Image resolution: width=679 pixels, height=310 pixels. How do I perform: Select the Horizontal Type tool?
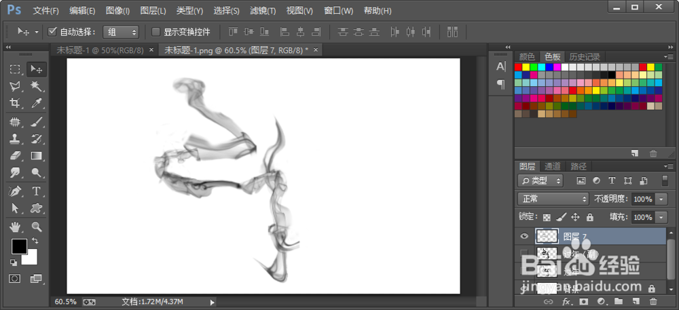37,191
